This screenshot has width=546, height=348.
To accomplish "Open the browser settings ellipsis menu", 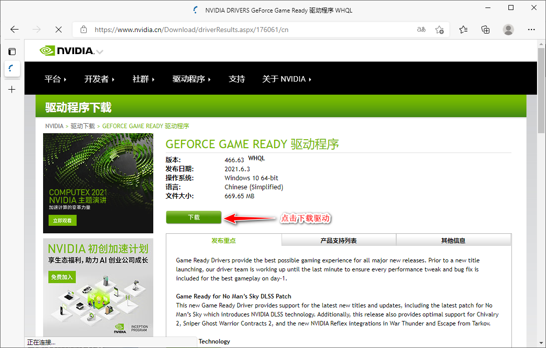I will click(x=531, y=30).
